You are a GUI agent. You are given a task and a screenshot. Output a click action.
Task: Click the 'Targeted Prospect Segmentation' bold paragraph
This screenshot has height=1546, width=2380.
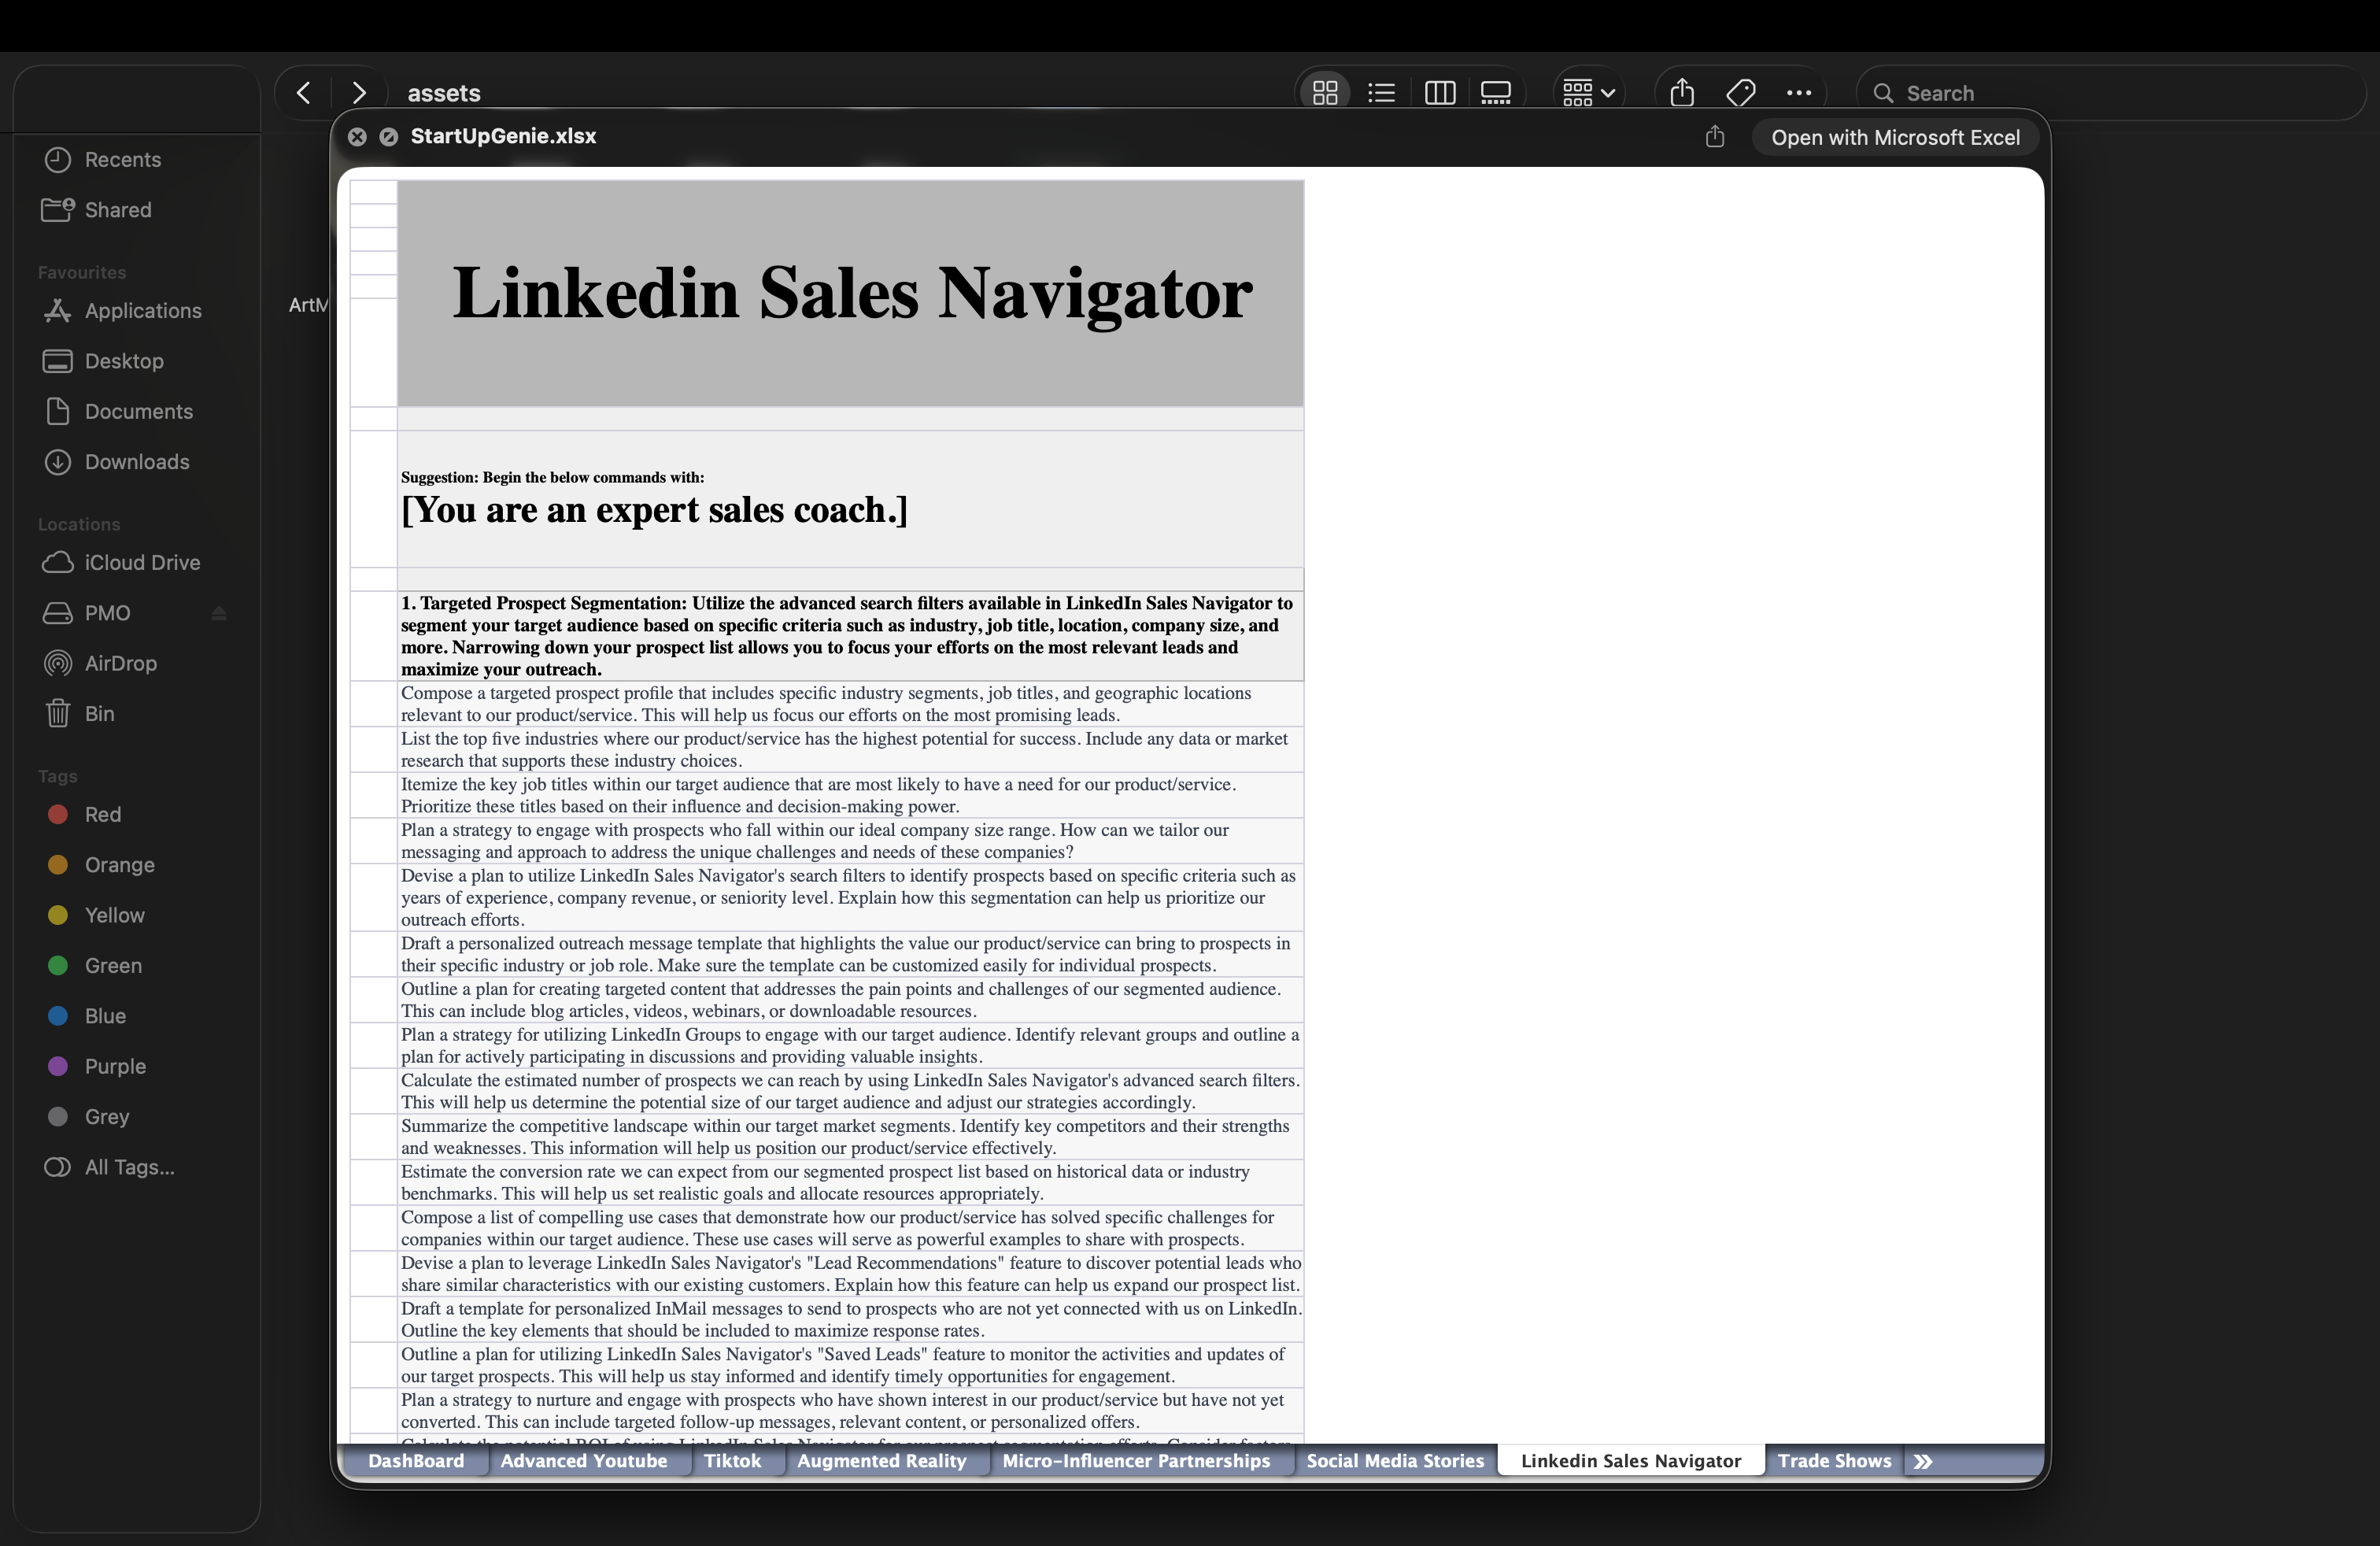[850, 636]
